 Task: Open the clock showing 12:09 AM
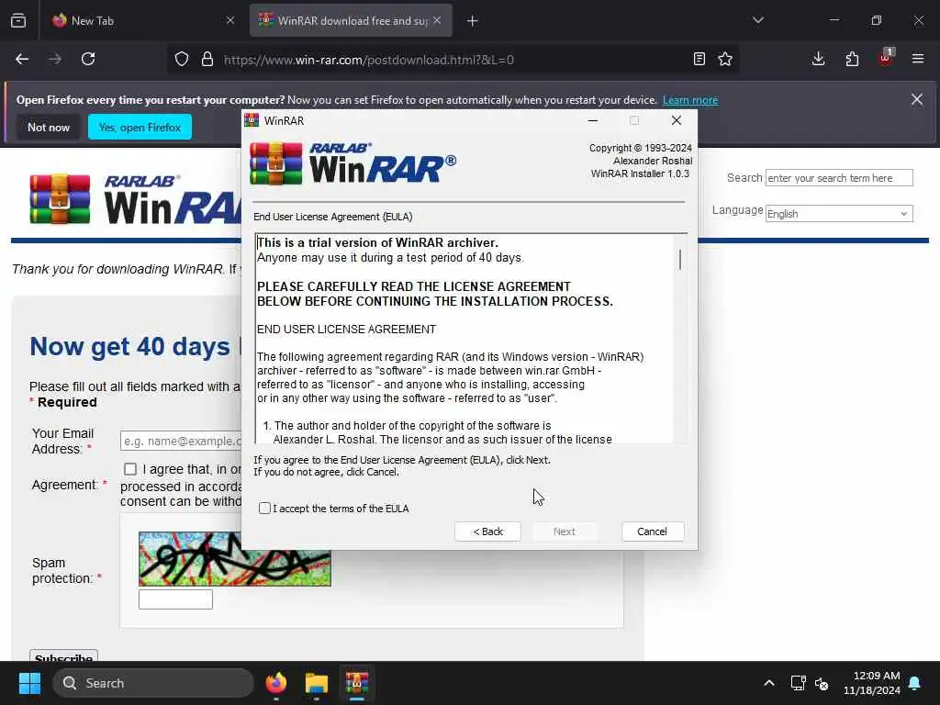[x=871, y=683]
